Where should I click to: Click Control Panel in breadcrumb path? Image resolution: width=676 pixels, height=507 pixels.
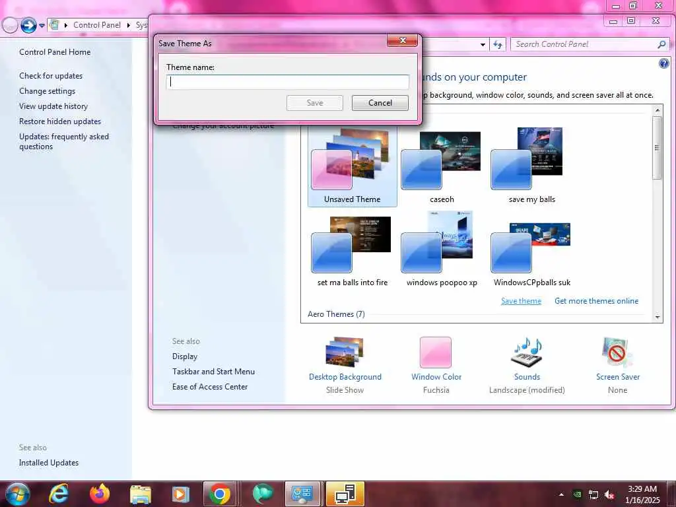pos(97,25)
